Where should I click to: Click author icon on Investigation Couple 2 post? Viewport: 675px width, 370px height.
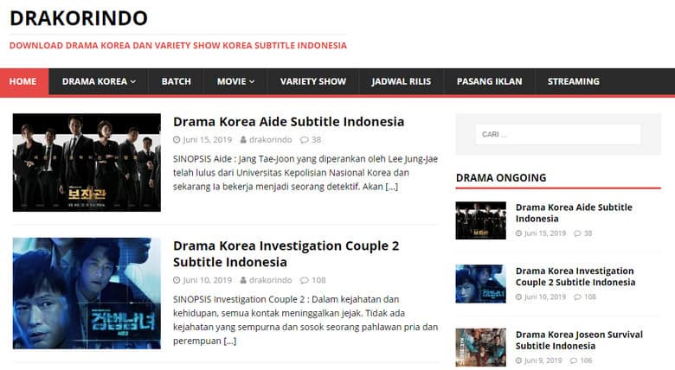click(244, 280)
